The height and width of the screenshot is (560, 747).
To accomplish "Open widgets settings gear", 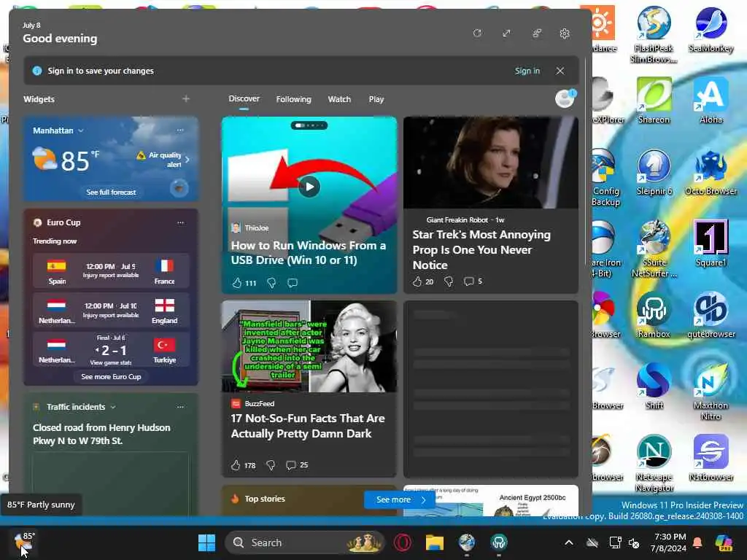I will point(565,34).
